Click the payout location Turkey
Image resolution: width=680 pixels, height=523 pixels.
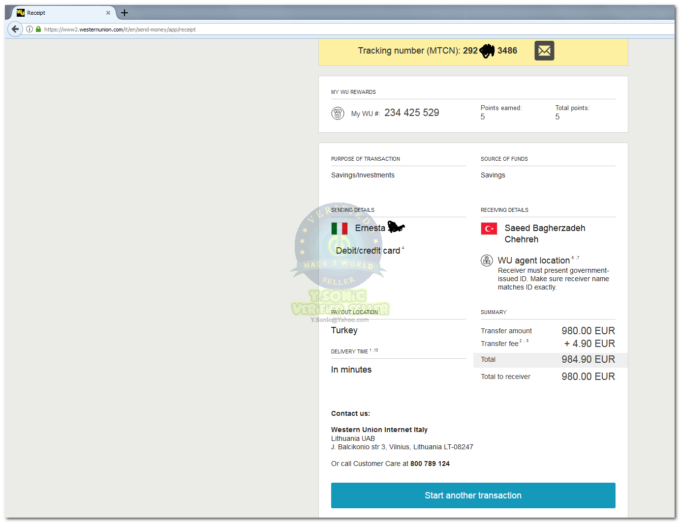pyautogui.click(x=344, y=330)
